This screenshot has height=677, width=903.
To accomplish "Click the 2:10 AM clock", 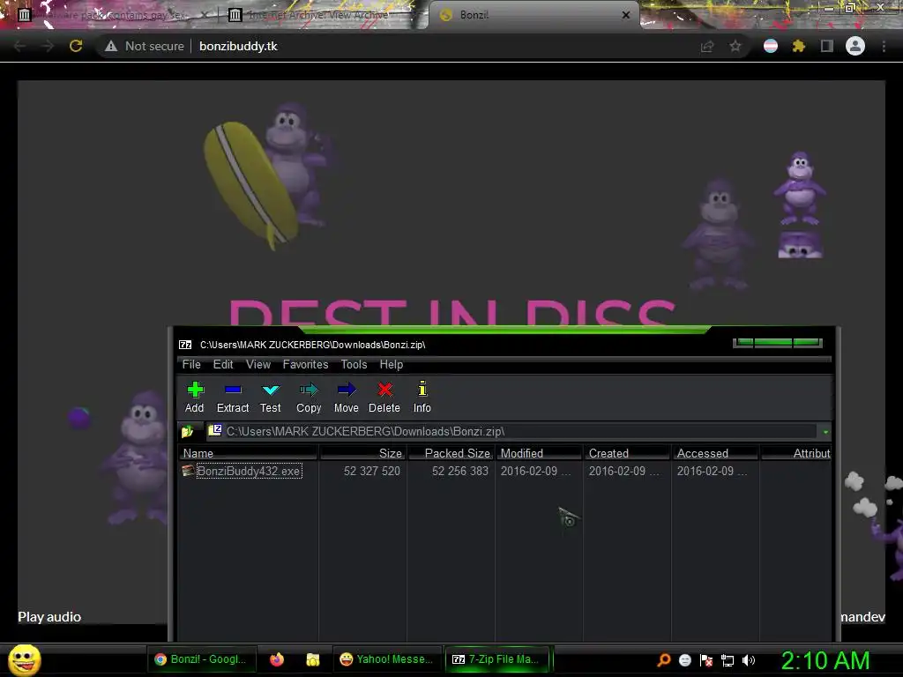I will point(825,660).
